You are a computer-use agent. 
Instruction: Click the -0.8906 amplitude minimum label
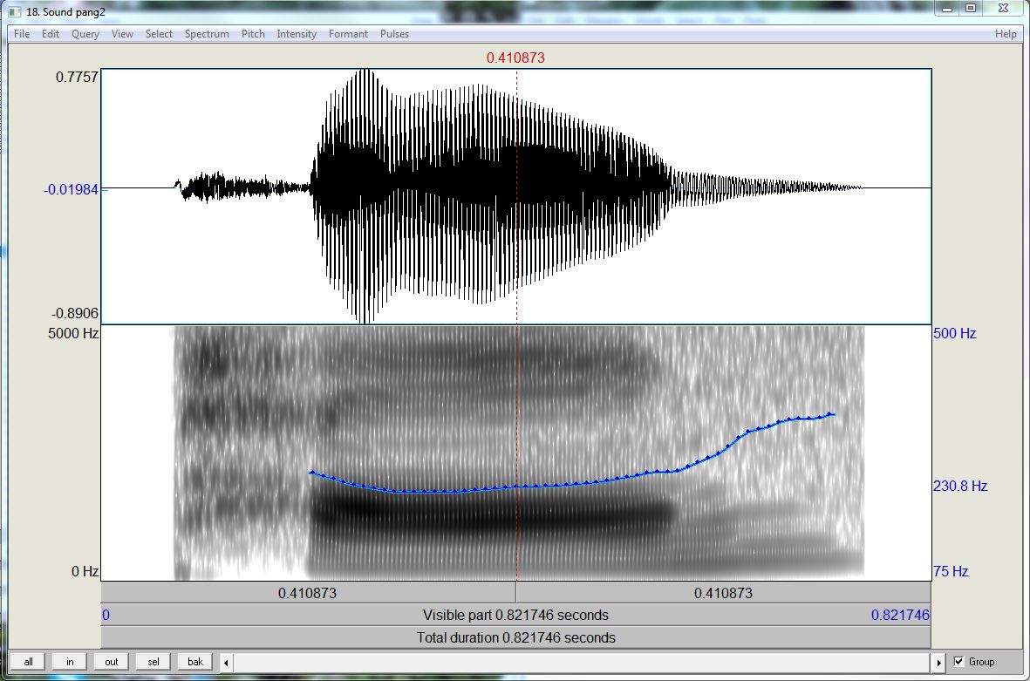pyautogui.click(x=75, y=313)
